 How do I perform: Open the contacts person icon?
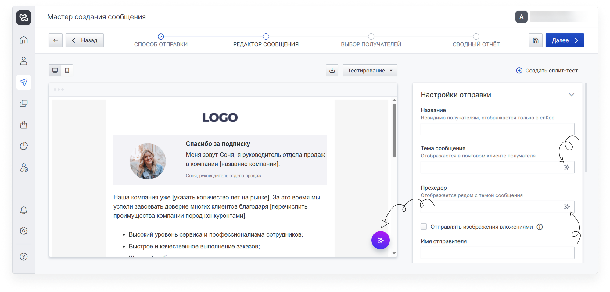coord(23,61)
